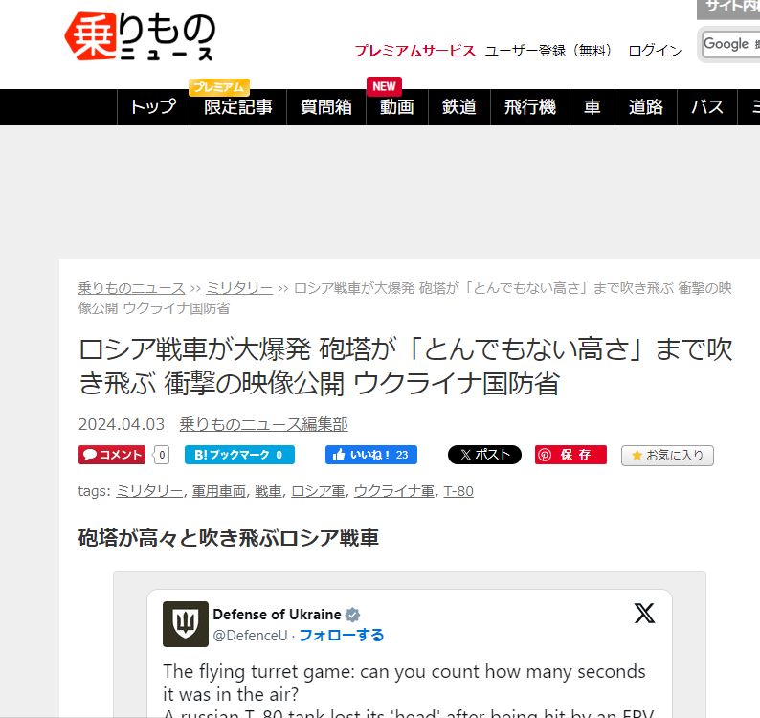Click the X ポスト share button

coord(484,455)
